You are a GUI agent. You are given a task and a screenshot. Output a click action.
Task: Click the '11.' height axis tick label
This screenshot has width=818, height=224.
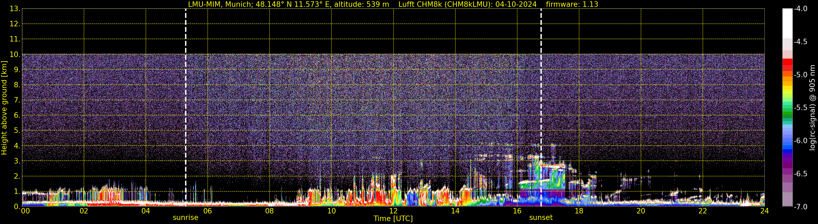pos(15,39)
